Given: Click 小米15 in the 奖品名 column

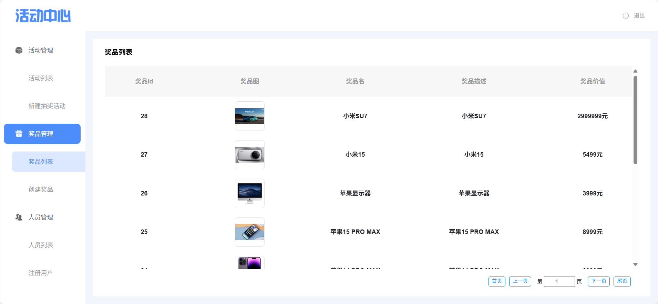Looking at the screenshot, I should coord(355,155).
